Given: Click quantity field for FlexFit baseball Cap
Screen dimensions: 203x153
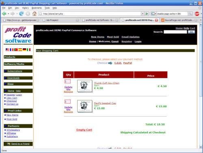Looking at the screenshot, I should pos(67,102).
